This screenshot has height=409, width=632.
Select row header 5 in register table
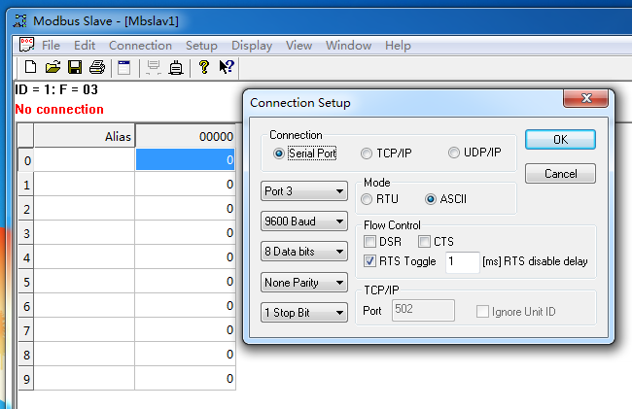point(26,282)
